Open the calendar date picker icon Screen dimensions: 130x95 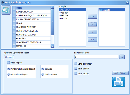6,10
